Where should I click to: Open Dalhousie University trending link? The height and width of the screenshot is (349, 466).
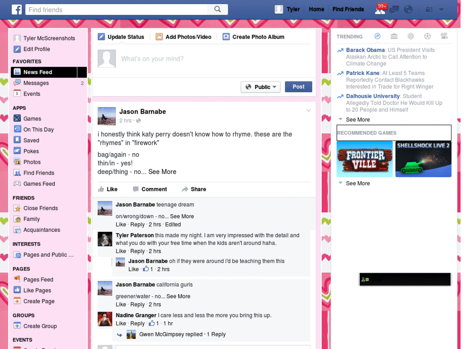(373, 96)
